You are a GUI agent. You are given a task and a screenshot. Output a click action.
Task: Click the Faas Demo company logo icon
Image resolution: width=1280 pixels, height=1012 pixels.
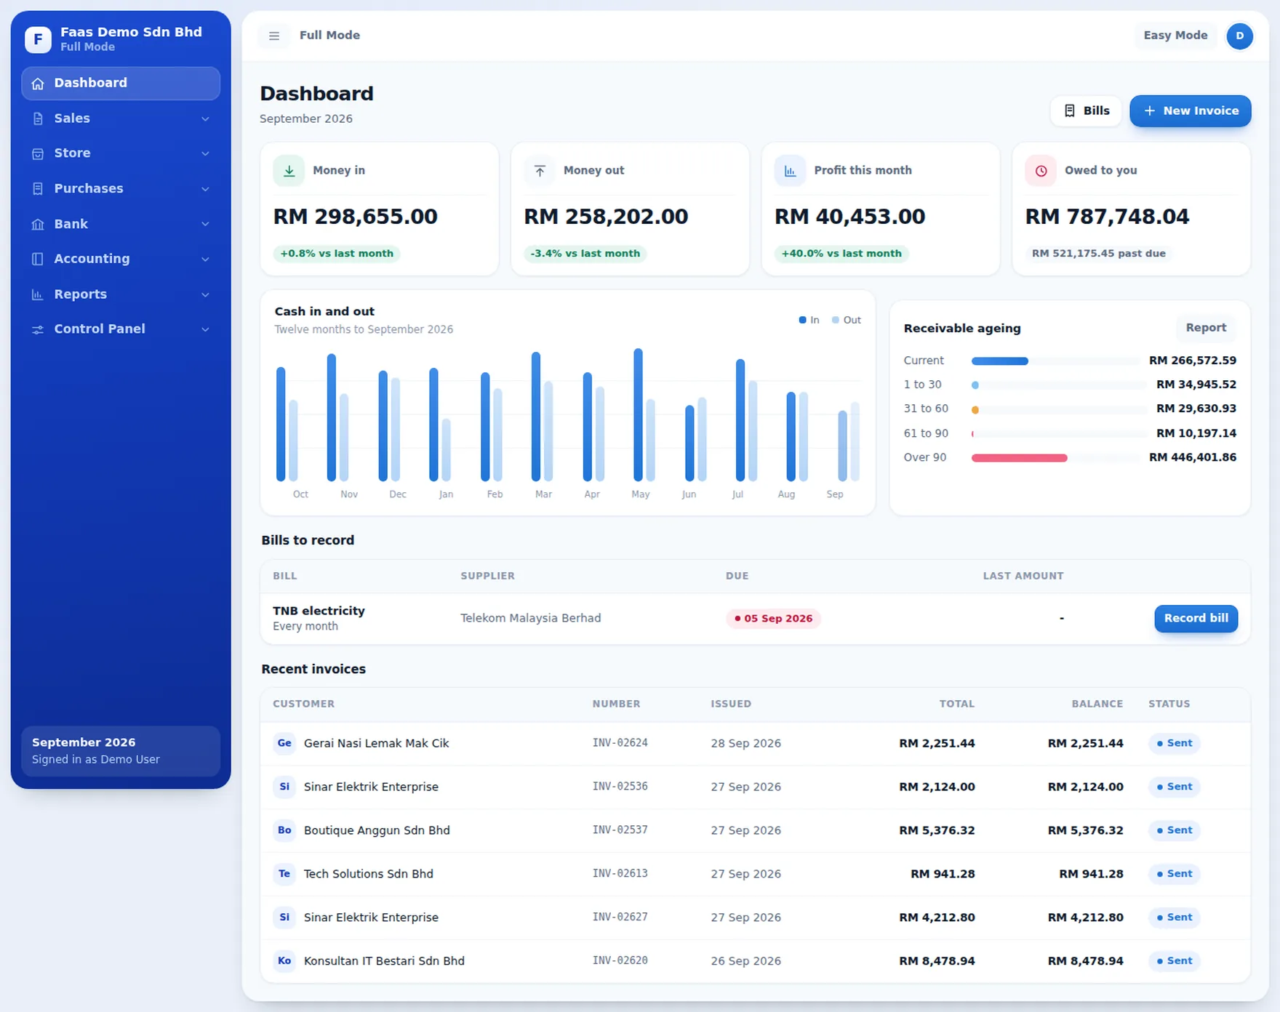click(38, 39)
